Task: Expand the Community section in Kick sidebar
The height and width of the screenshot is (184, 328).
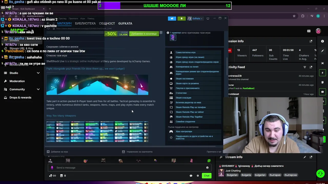Action: pyautogui.click(x=22, y=89)
